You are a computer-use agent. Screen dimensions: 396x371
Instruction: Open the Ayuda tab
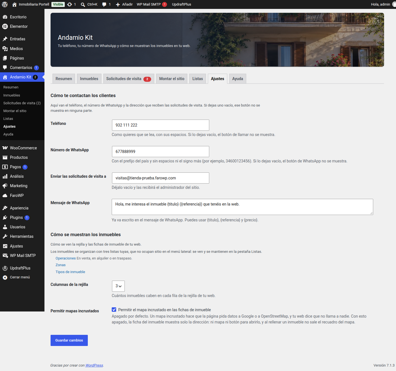(x=238, y=79)
